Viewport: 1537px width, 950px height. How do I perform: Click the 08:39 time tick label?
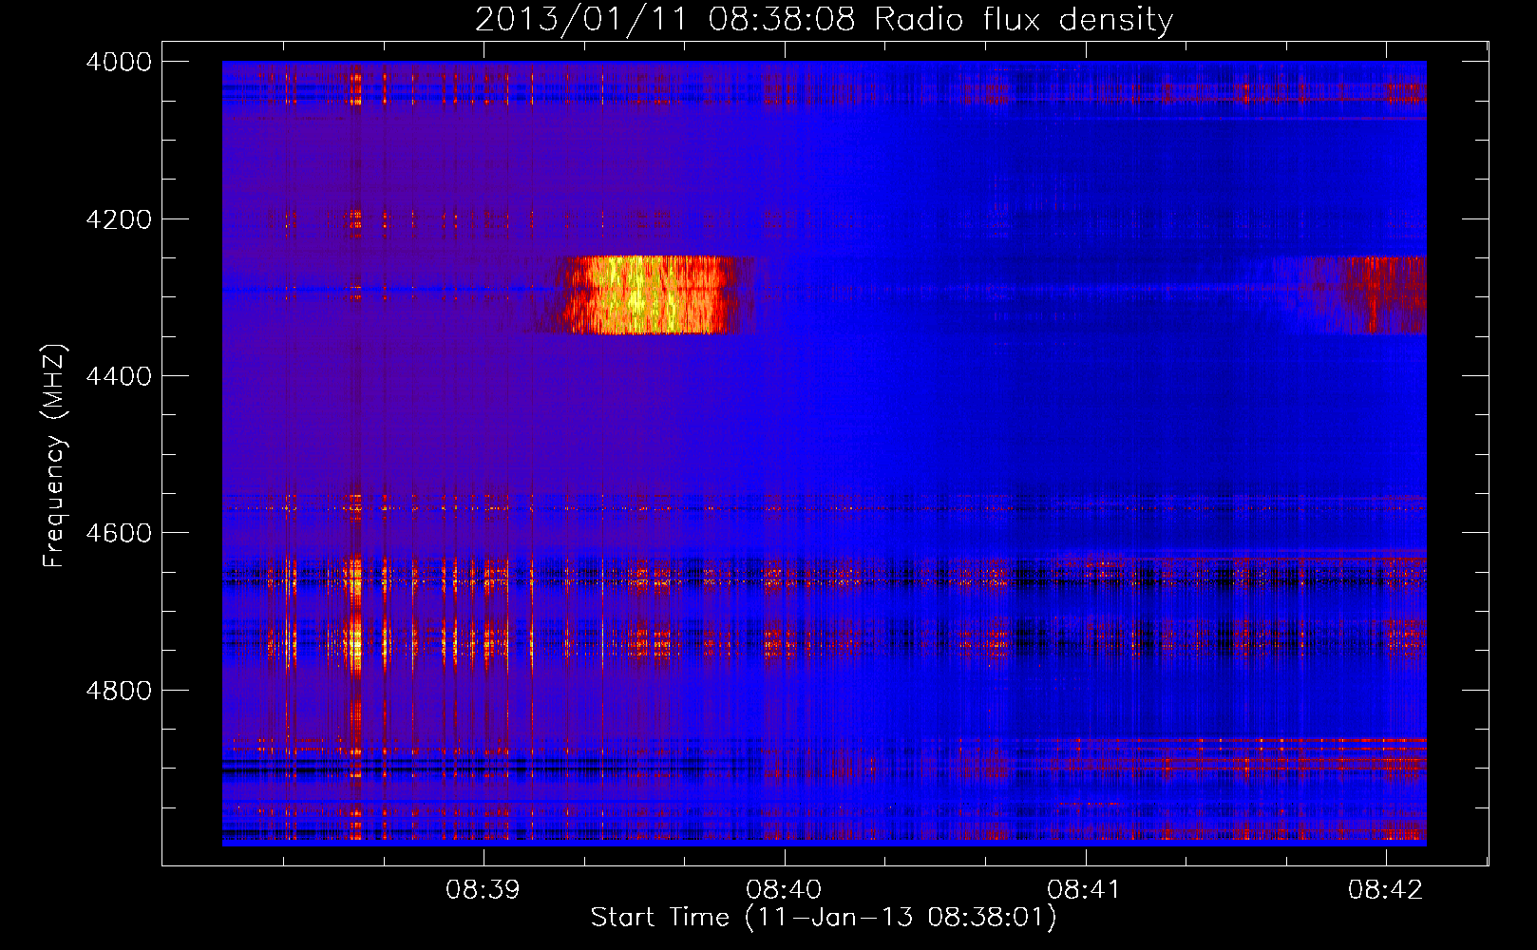484,889
